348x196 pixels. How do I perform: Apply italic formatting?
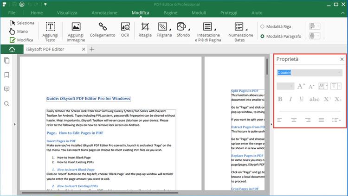(291, 99)
